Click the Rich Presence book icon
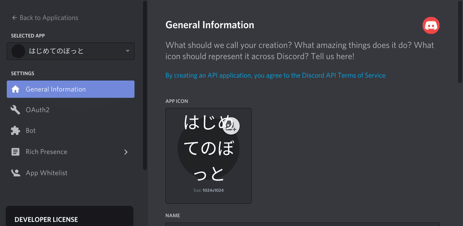The image size is (463, 226). click(x=16, y=152)
